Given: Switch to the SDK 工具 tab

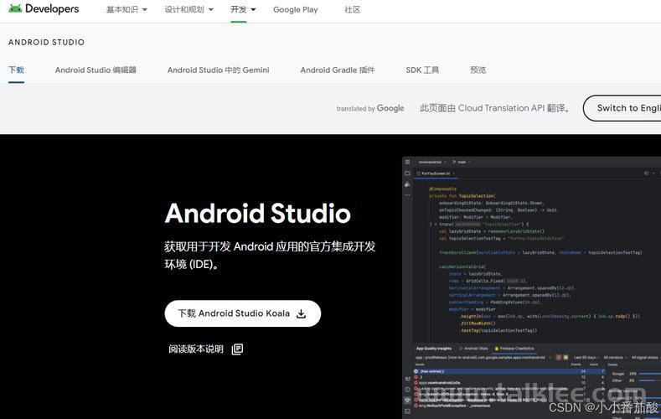Looking at the screenshot, I should (422, 70).
